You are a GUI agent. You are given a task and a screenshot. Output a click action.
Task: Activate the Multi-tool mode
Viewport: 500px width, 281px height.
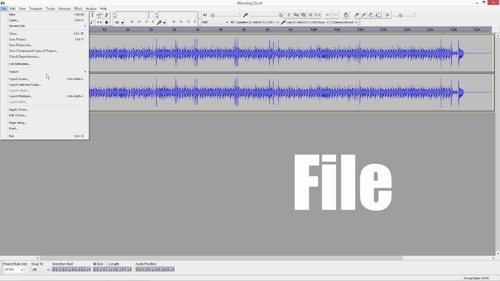107,22
